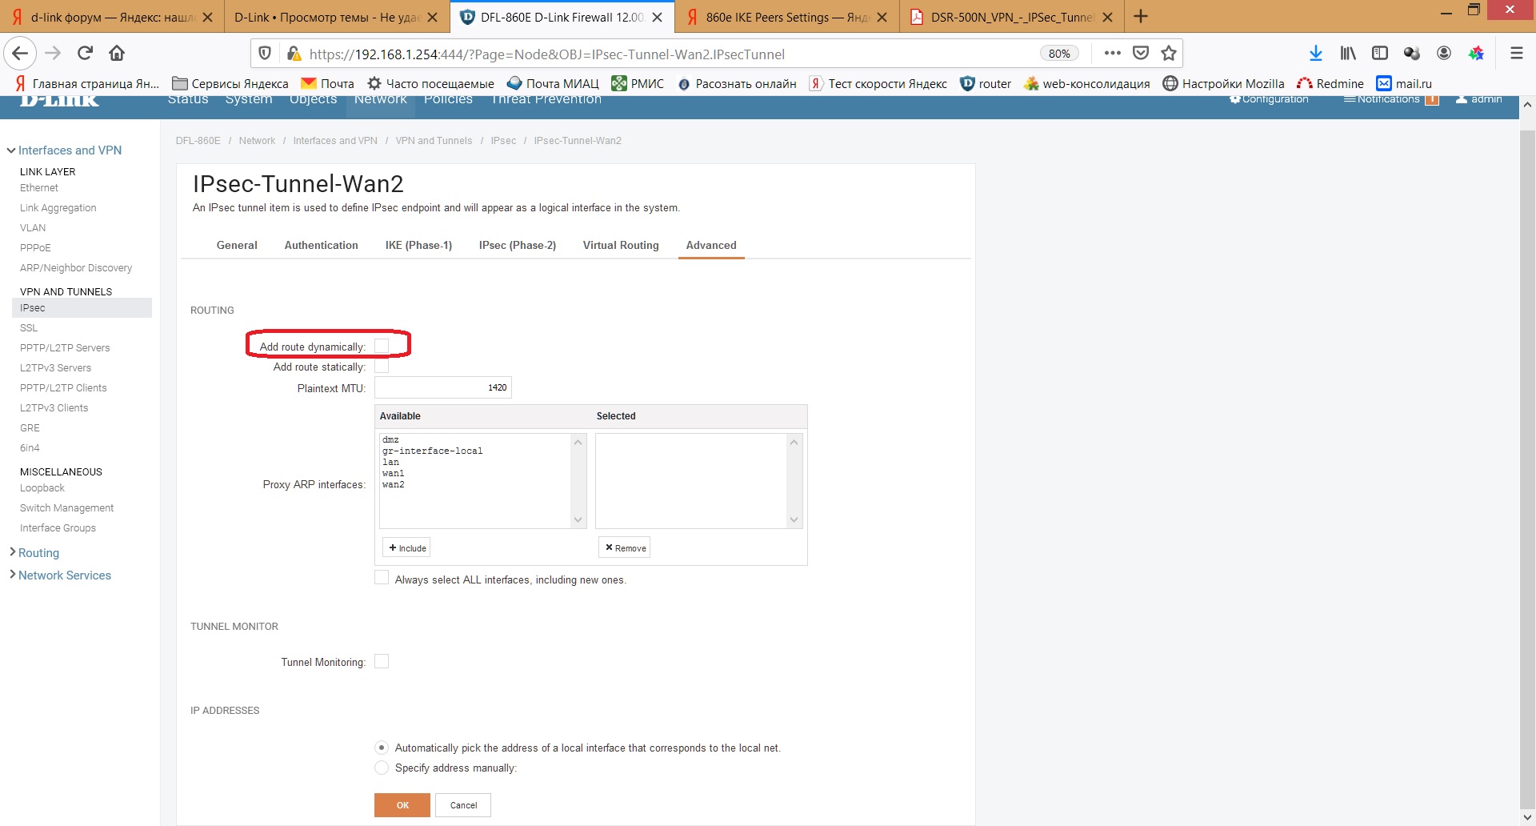Toggle the Tunnel Monitoring checkbox
The width and height of the screenshot is (1536, 826).
click(382, 661)
